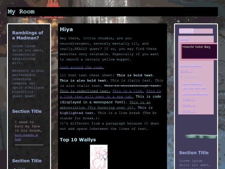Click 'This is highlighted text.' in the cheat sheet
The image size is (225, 169).
106,110
